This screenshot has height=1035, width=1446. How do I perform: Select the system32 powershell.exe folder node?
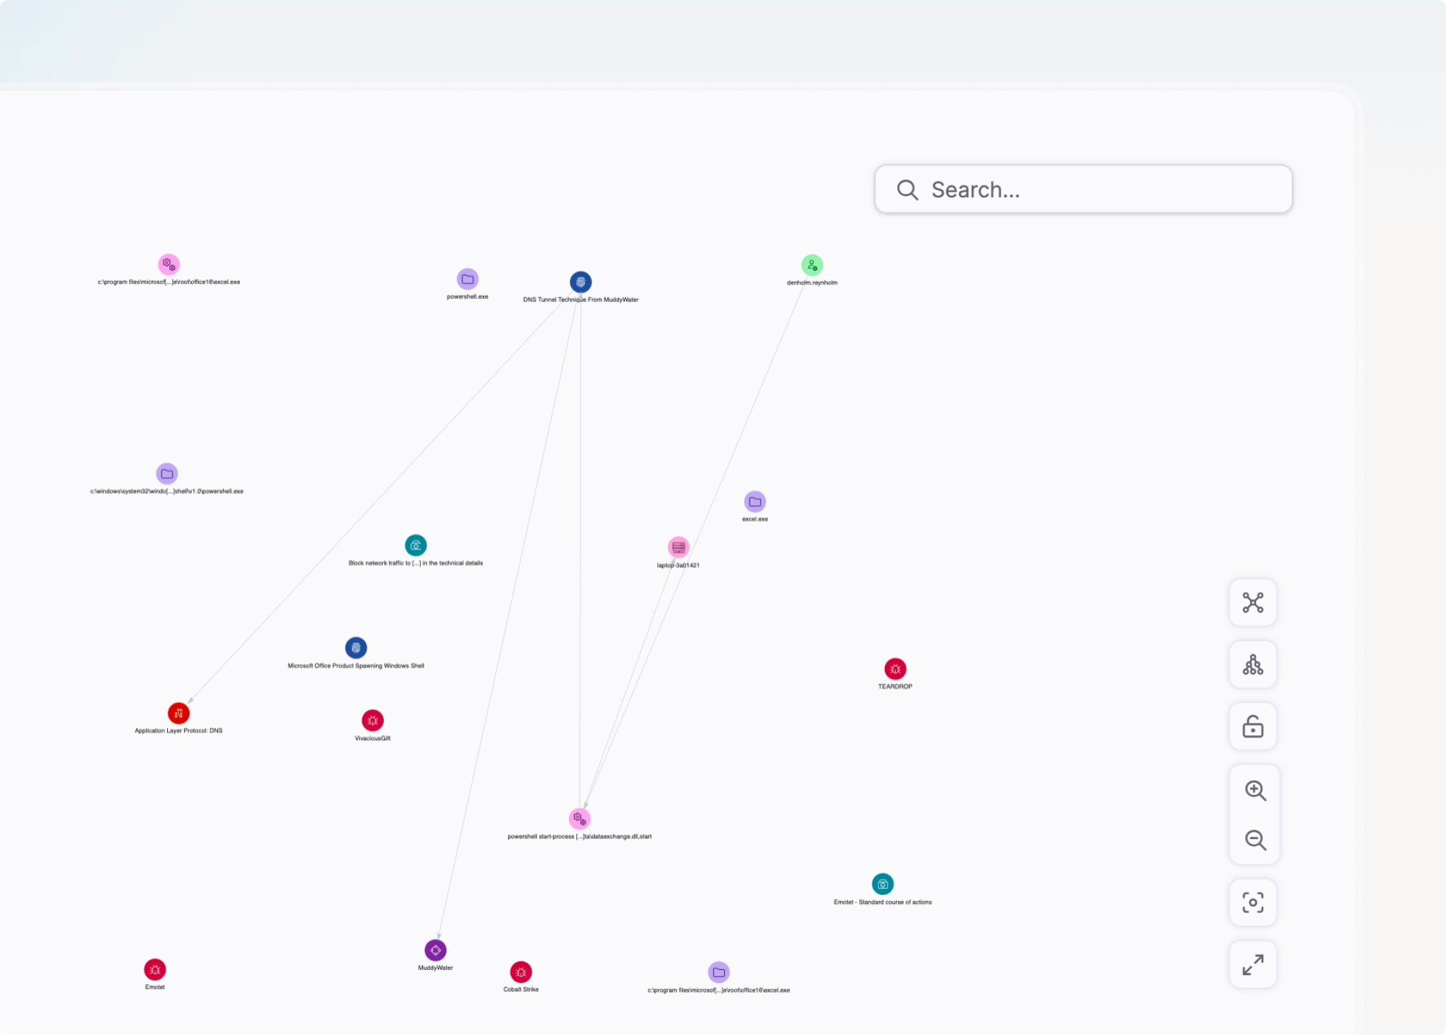coord(167,474)
